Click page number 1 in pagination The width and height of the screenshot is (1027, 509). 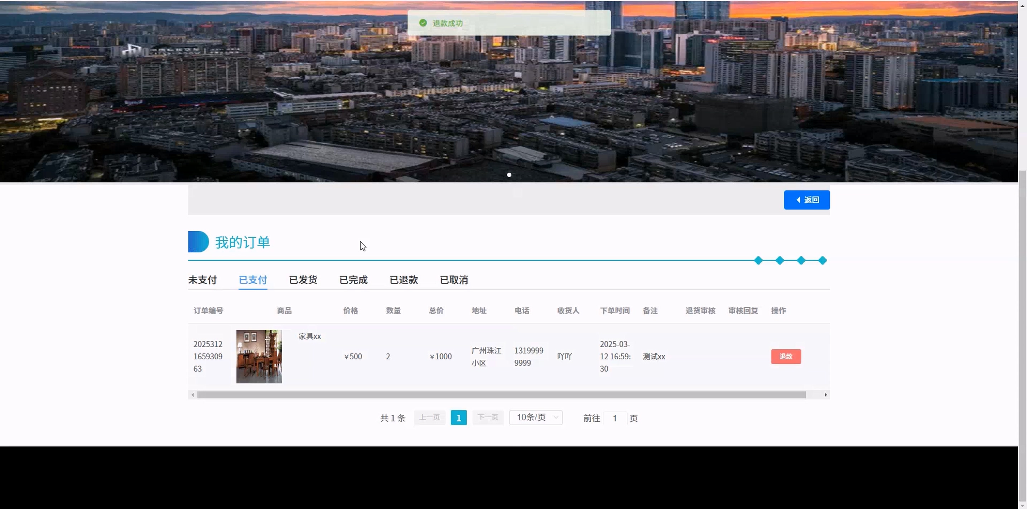458,418
